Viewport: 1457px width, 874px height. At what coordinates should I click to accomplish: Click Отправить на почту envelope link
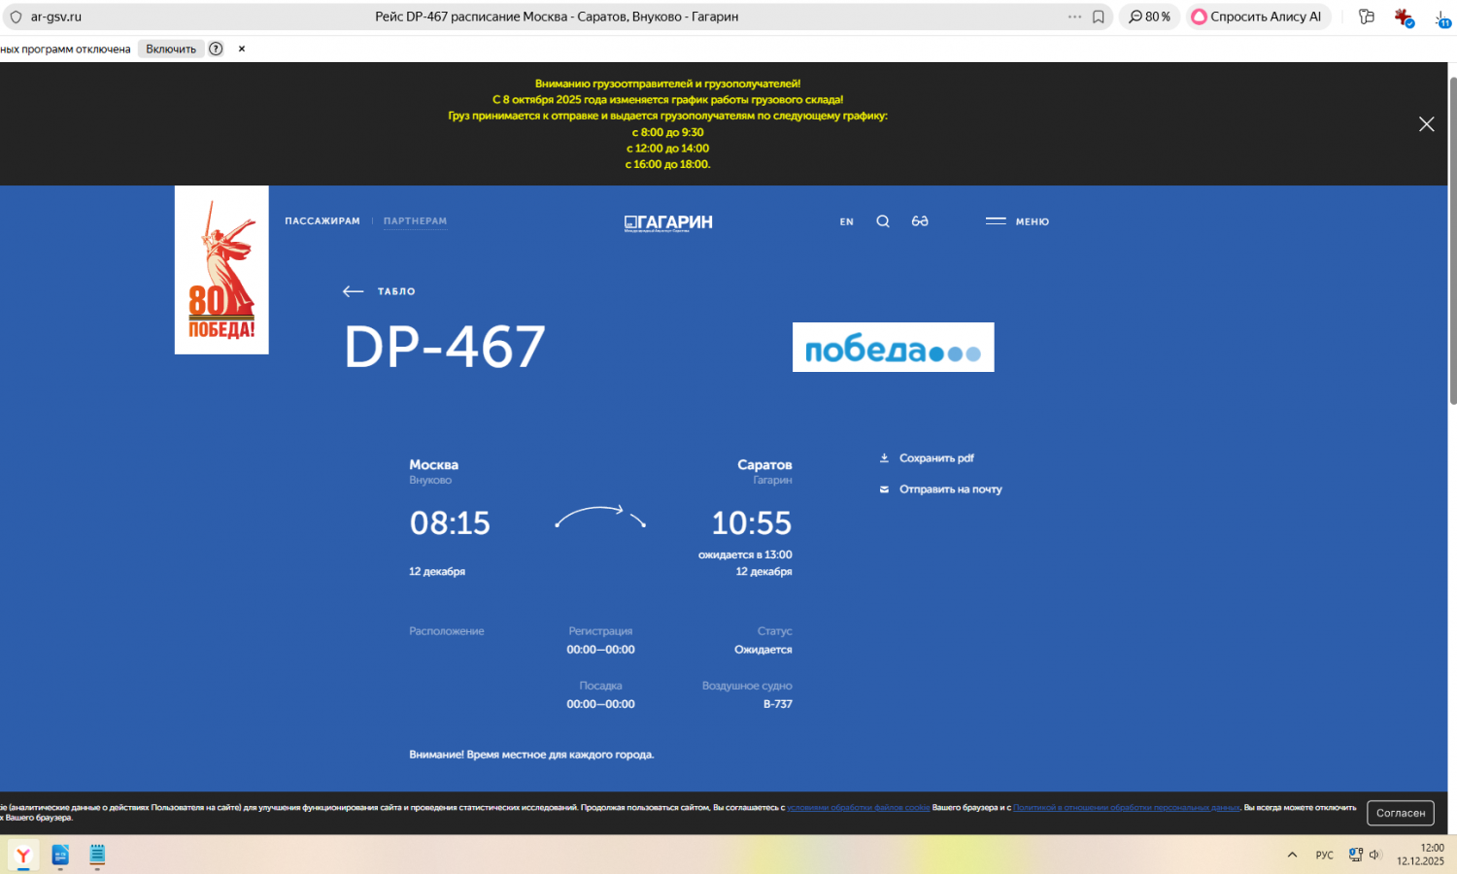coord(940,489)
